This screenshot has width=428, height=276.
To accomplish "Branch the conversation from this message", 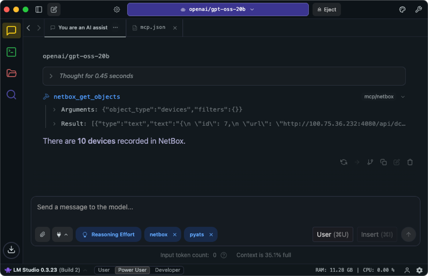I will point(370,162).
